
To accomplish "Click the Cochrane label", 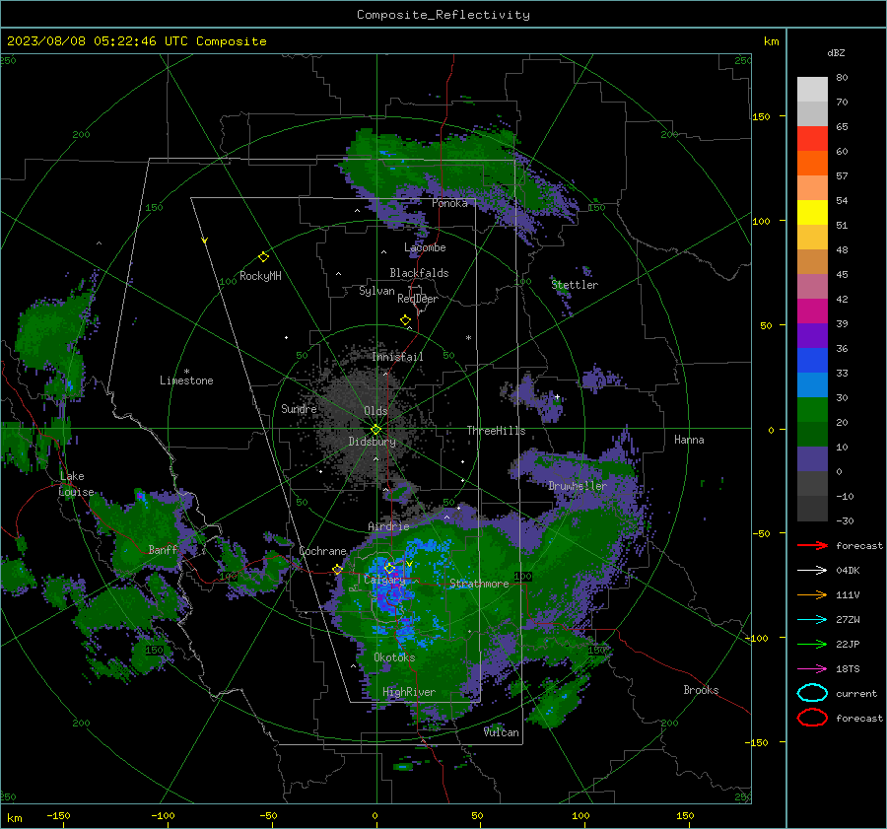I will point(322,551).
